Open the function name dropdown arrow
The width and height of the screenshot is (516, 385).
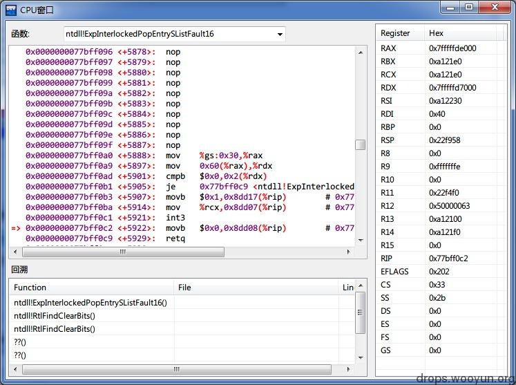[x=280, y=35]
